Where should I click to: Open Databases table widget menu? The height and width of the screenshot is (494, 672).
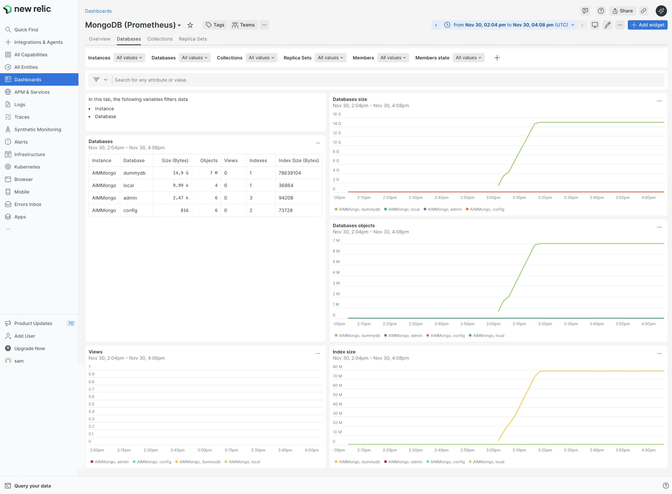point(318,143)
